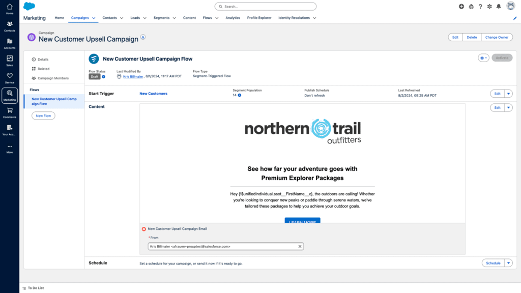Open dropdown next to Start Trigger Edit
521x293 pixels.
point(508,94)
